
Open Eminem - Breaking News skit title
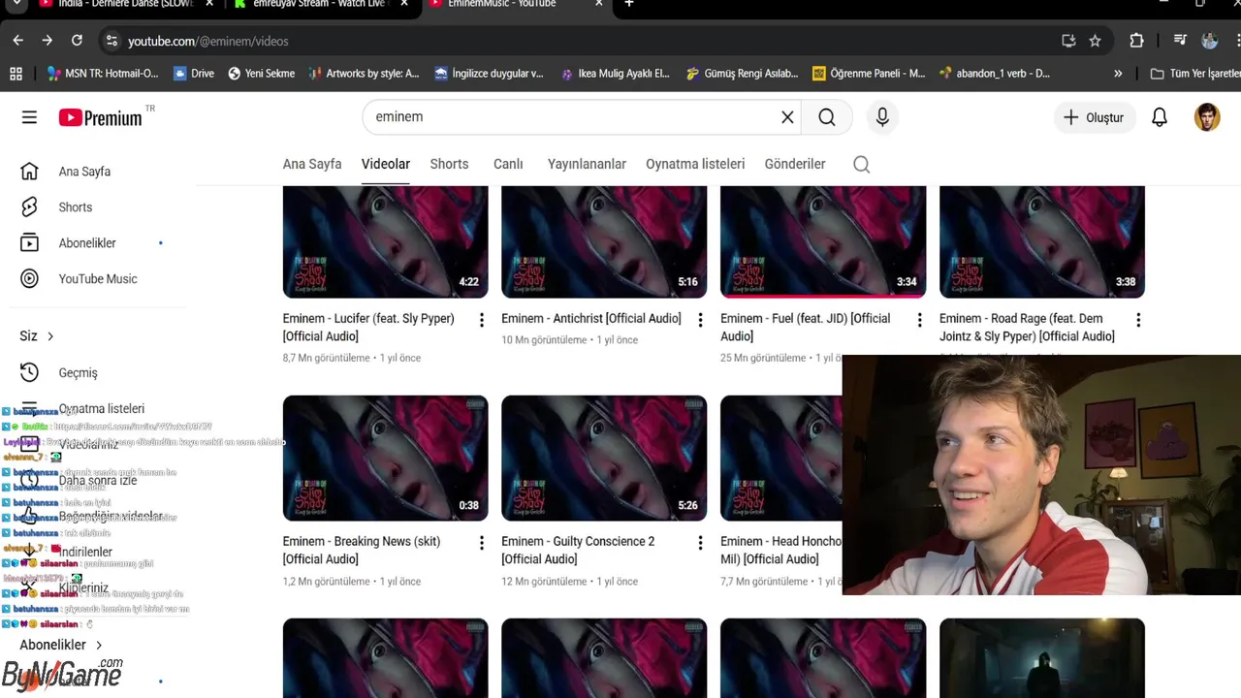361,551
